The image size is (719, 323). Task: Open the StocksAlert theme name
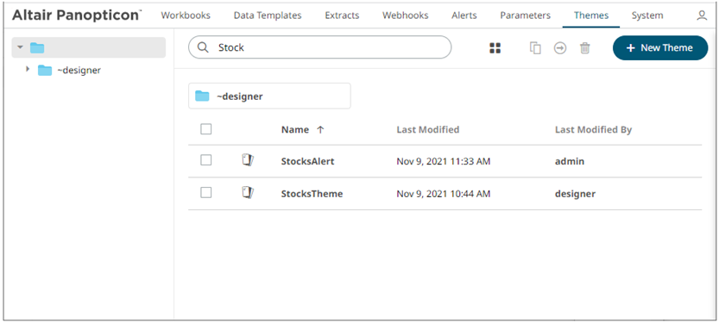click(307, 162)
